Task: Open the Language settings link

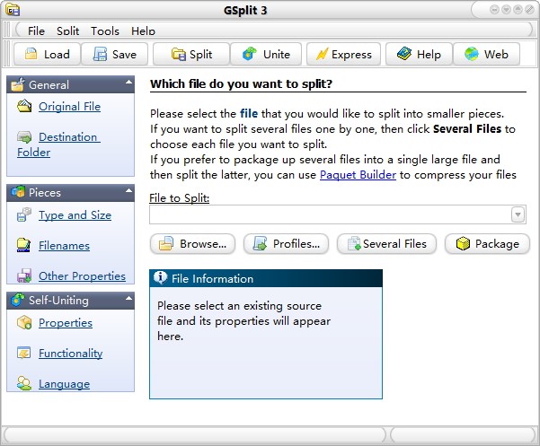Action: click(64, 384)
